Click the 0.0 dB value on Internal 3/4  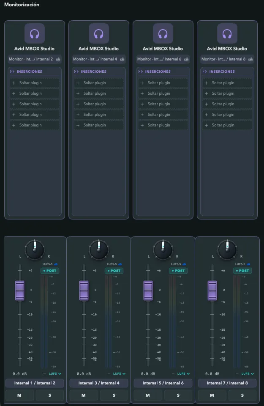pyautogui.click(x=84, y=373)
